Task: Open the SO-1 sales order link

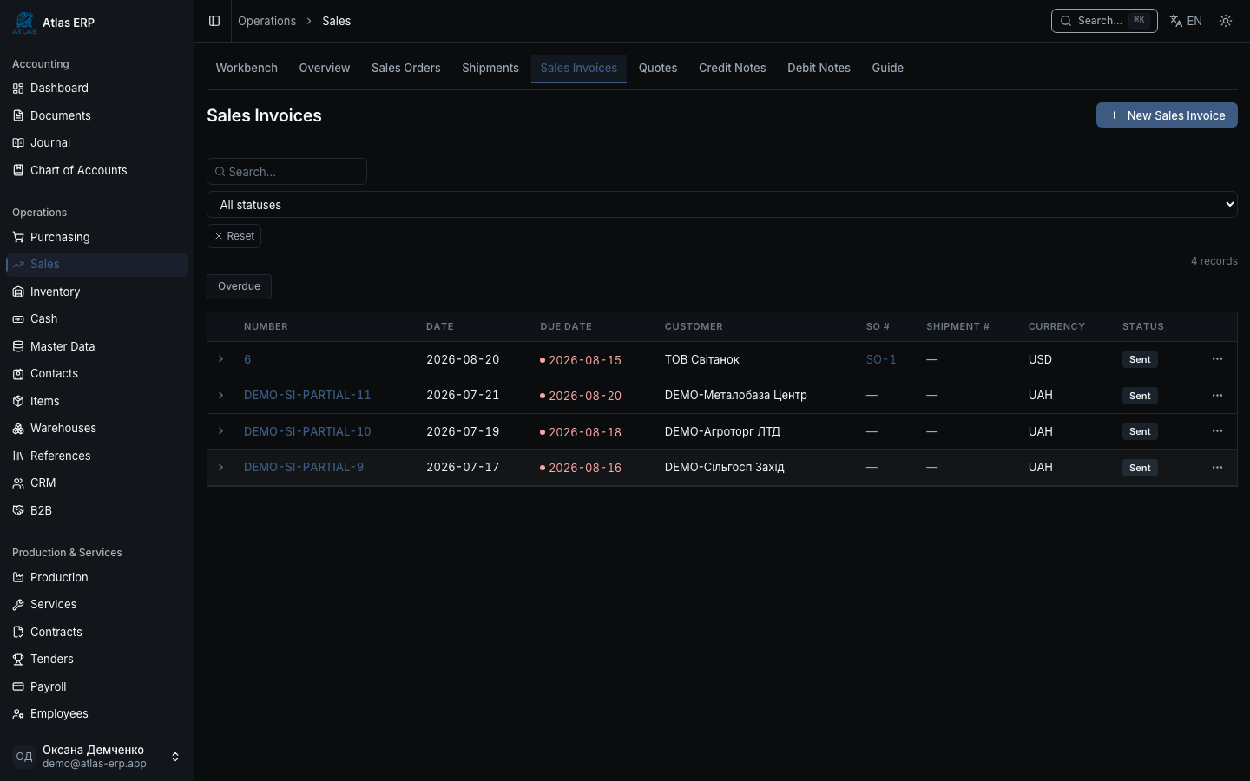Action: point(881,359)
